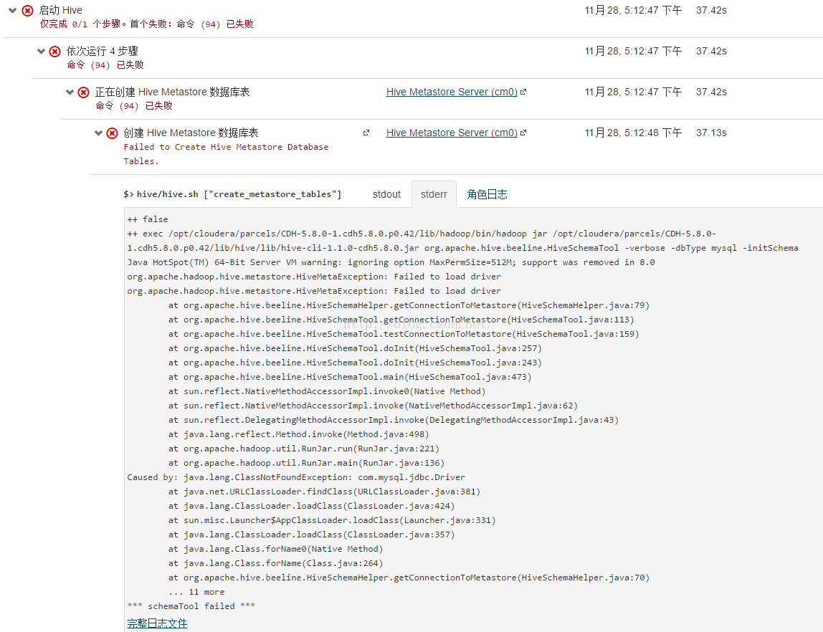Click the '++ false' log line

tap(148, 219)
